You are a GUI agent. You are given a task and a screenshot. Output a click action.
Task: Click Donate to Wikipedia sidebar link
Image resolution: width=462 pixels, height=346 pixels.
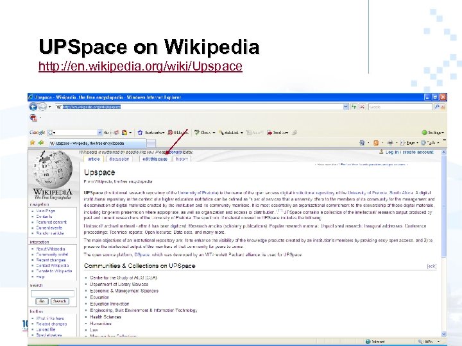click(54, 271)
